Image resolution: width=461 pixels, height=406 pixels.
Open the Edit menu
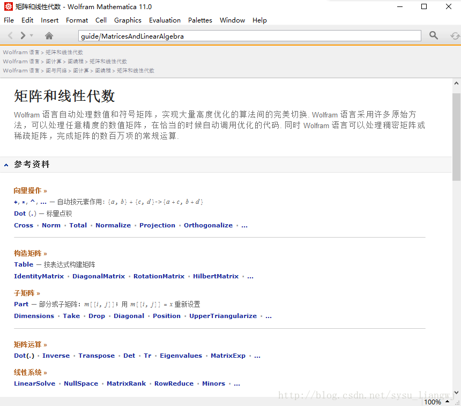(x=27, y=20)
